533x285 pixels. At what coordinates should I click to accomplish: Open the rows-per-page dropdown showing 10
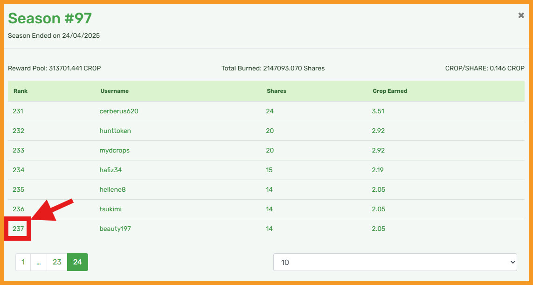pos(395,262)
